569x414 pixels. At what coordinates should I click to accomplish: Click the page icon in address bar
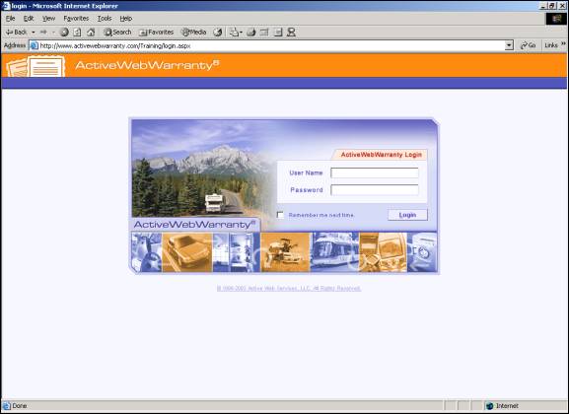point(35,45)
